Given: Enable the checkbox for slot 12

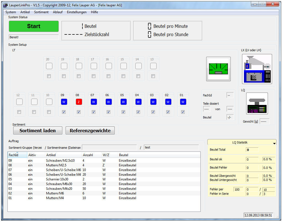Looking at the screenshot, I should point(19,112).
